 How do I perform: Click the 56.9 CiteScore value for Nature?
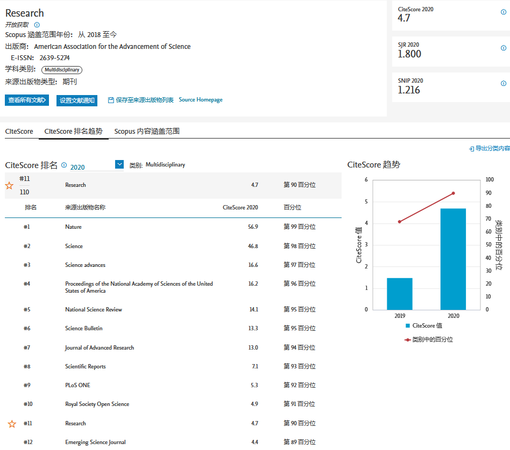tap(253, 227)
